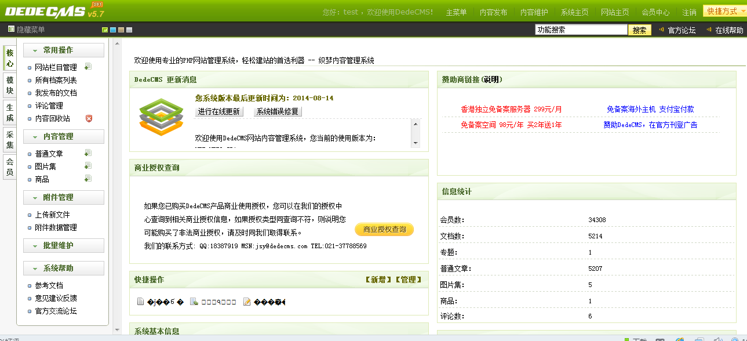Click 香港独立免备案服务器 sponsor link

click(x=511, y=109)
